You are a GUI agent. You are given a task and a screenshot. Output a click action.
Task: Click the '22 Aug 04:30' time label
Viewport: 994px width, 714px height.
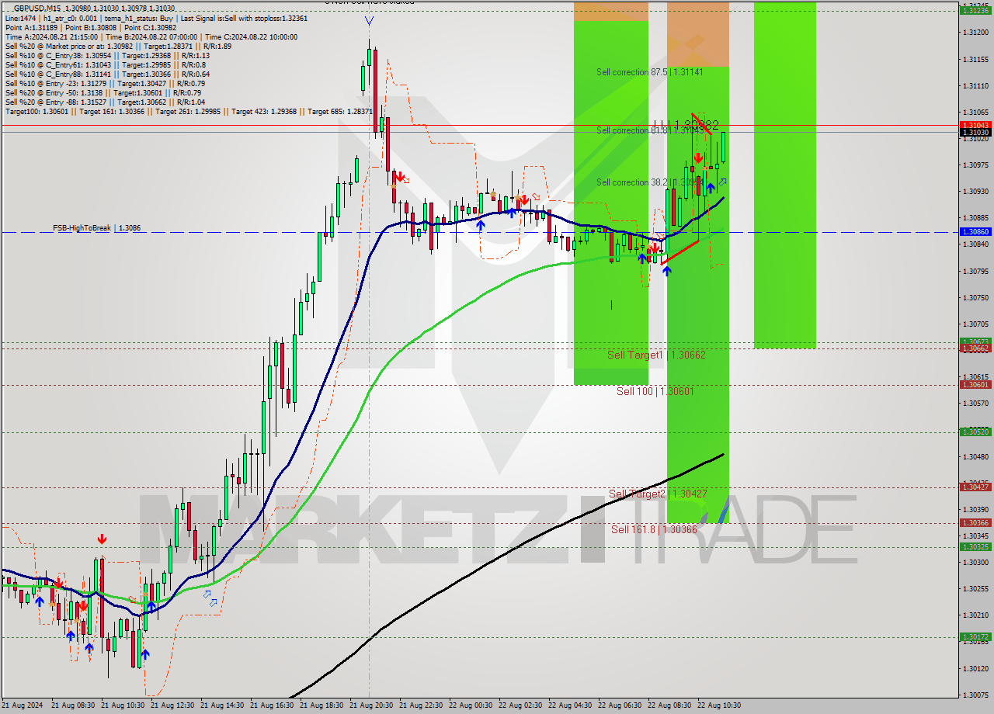tap(572, 705)
